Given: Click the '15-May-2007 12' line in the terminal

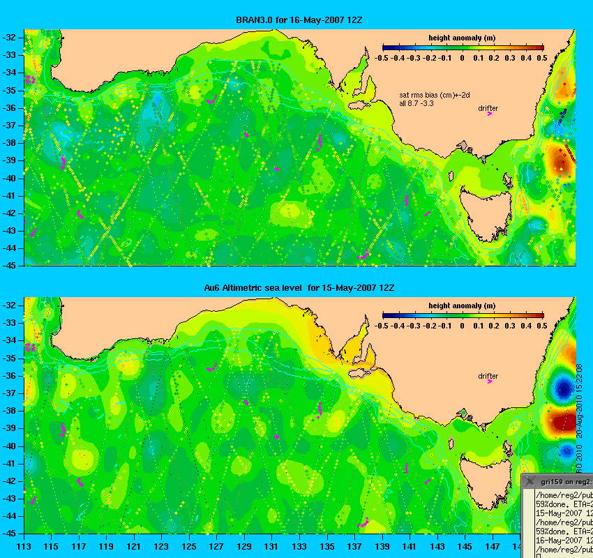Looking at the screenshot, I should [564, 513].
